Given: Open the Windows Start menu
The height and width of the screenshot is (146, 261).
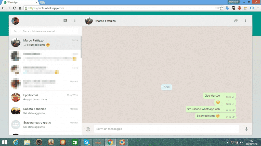Looking at the screenshot, I should point(4,142).
